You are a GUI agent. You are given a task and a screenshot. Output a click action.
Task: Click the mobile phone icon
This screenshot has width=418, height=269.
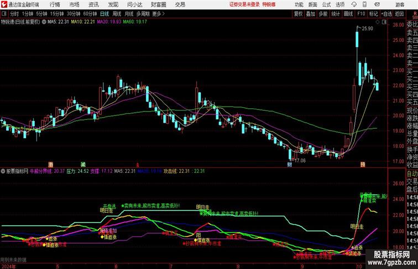point(365,4)
